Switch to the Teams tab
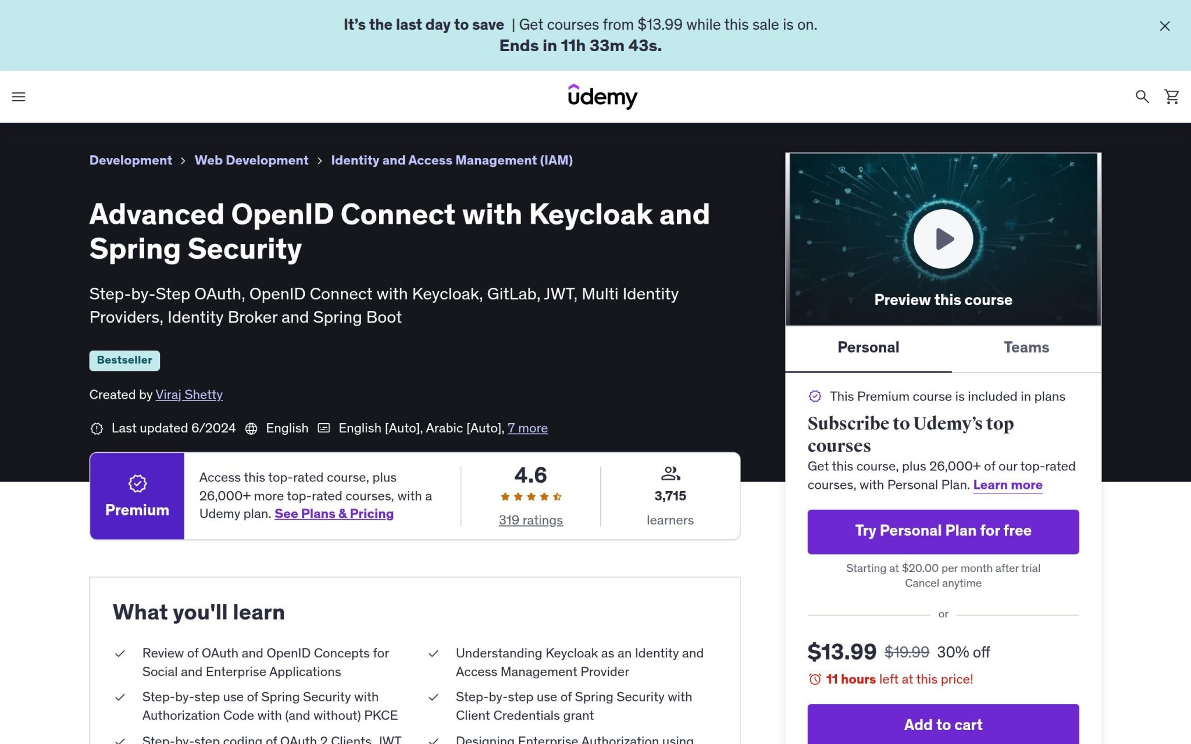The height and width of the screenshot is (744, 1191). click(x=1026, y=348)
